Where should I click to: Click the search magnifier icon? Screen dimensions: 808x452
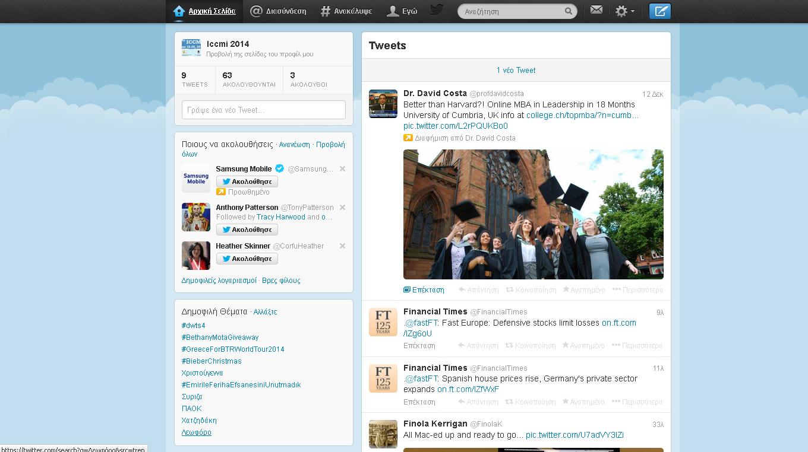tap(569, 11)
